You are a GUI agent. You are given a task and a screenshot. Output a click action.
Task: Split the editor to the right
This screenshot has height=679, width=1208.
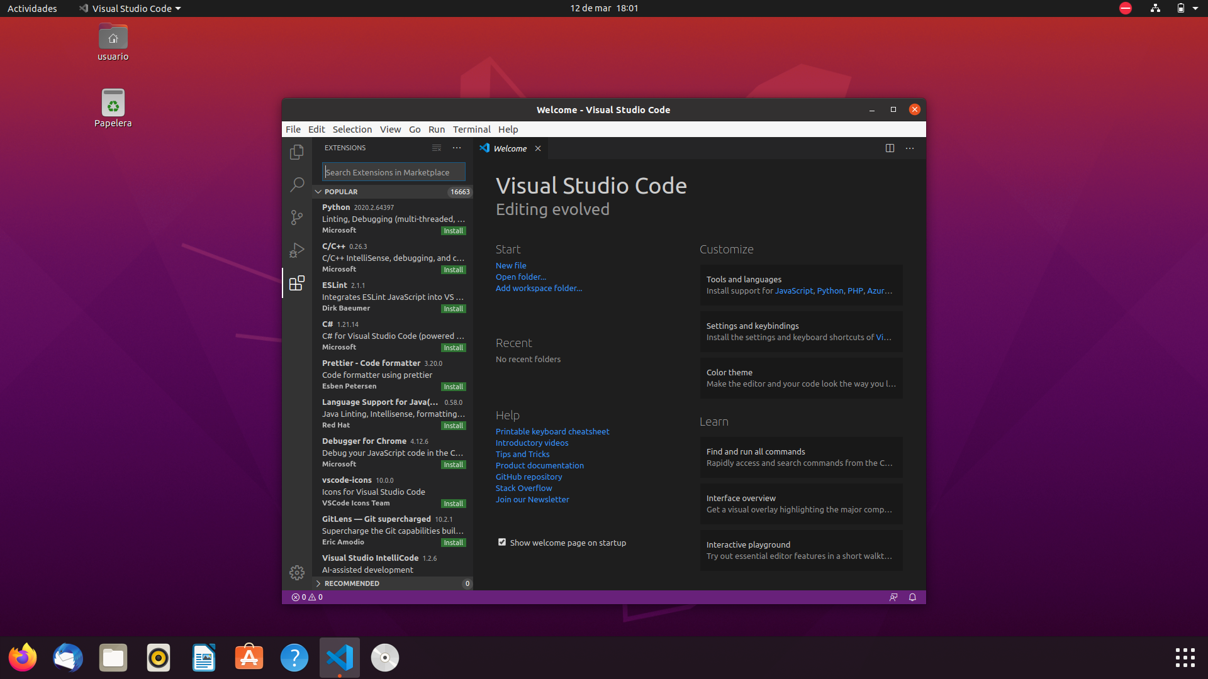[890, 148]
